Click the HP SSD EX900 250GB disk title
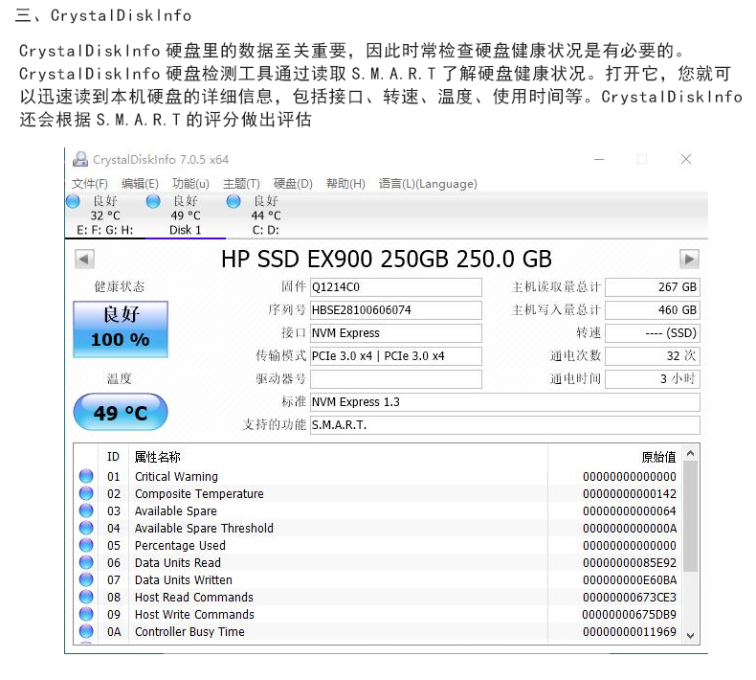 point(387,260)
